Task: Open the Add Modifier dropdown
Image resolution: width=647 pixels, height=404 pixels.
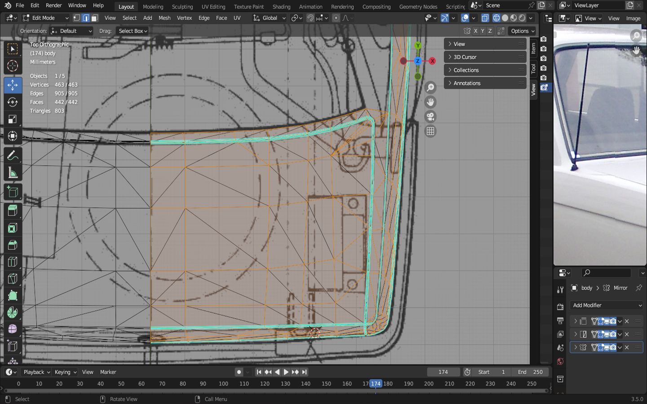Action: pyautogui.click(x=607, y=305)
